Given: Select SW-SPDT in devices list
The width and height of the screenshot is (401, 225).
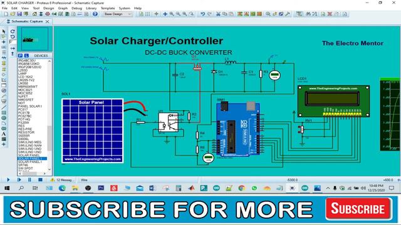Looking at the screenshot, I should point(25,168).
